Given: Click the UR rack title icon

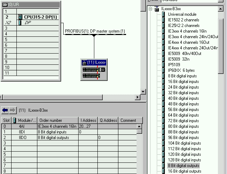Looking at the screenshot, I should click(5, 5).
